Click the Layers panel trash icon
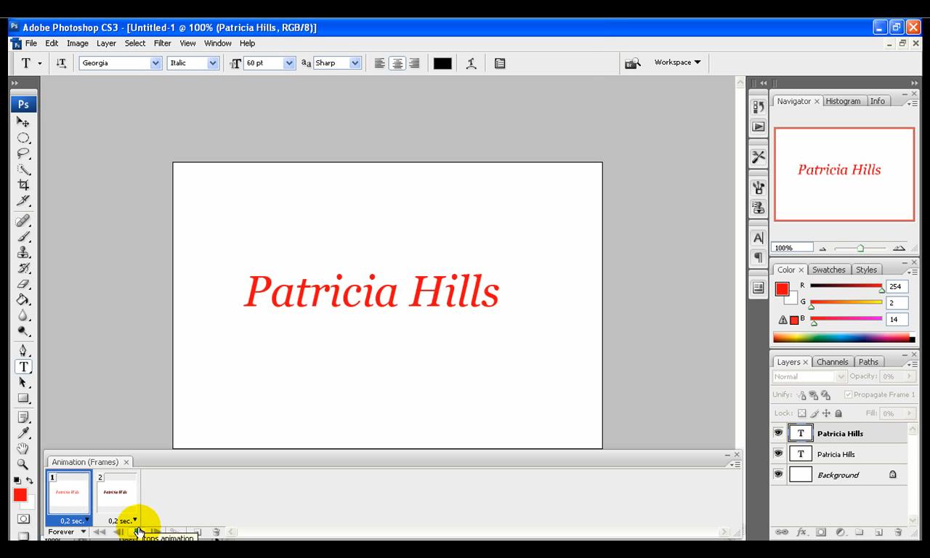This screenshot has width=930, height=558. click(x=898, y=532)
